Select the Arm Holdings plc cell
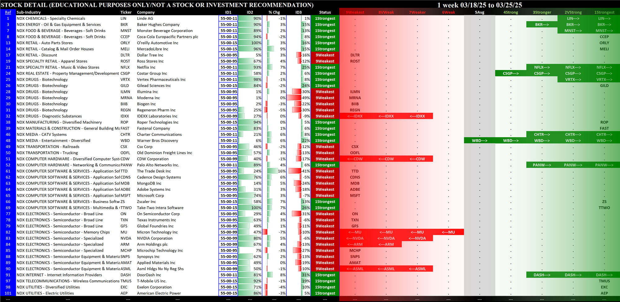This screenshot has width=620, height=302. click(152, 244)
